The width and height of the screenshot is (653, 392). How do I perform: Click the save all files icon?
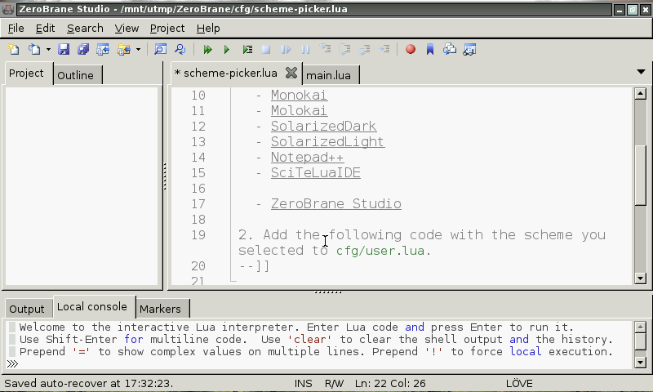click(x=83, y=49)
